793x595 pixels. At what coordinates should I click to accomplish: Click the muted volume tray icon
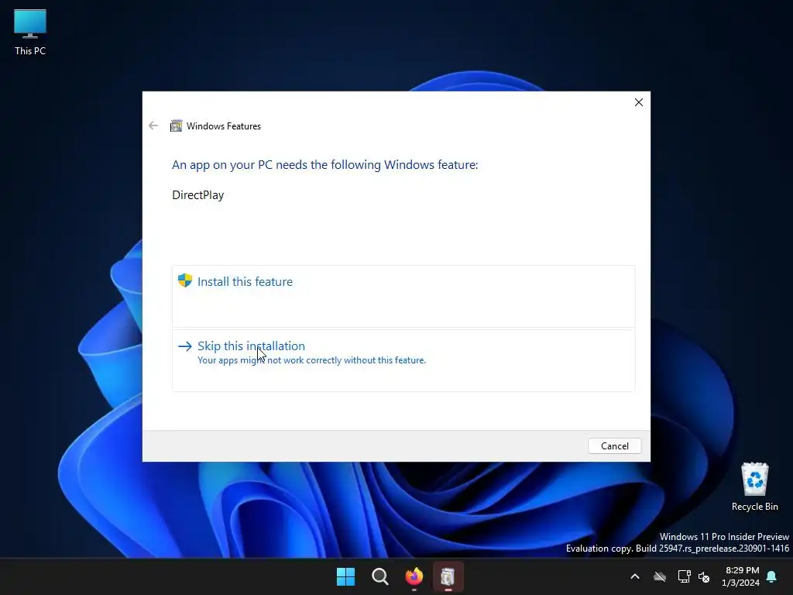(x=704, y=576)
